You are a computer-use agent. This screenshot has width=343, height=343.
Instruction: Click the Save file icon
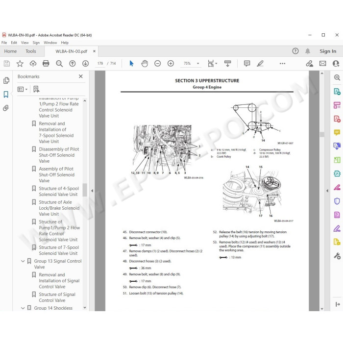tap(7, 63)
